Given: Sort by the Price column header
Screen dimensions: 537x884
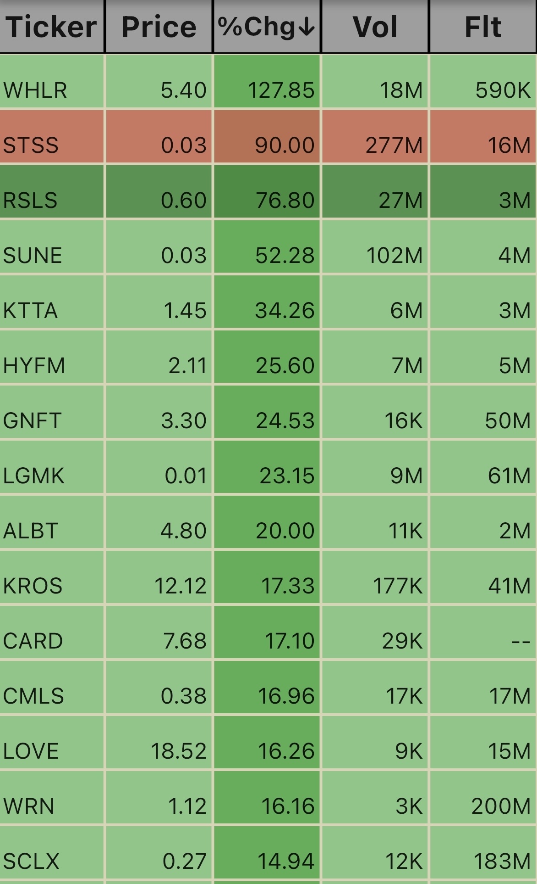Looking at the screenshot, I should [x=159, y=27].
